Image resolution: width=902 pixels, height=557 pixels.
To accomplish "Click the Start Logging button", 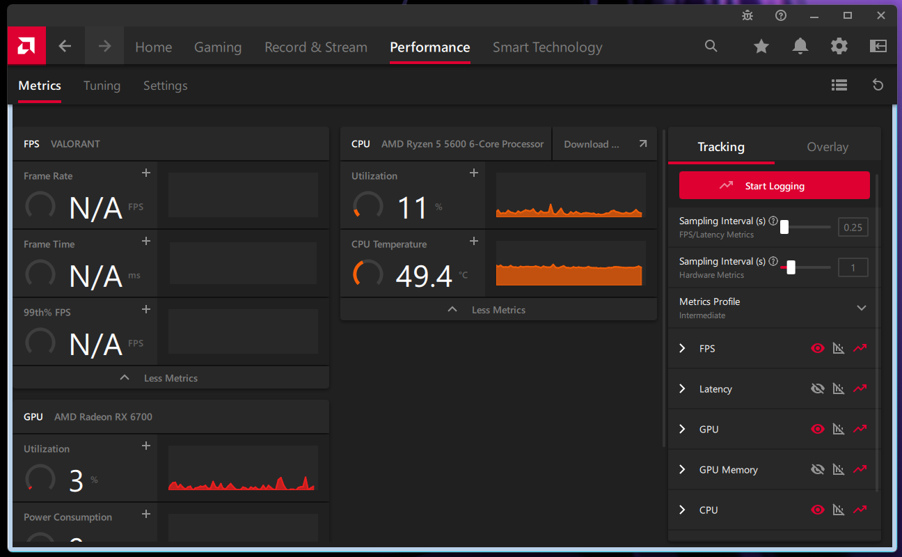I will [x=775, y=186].
